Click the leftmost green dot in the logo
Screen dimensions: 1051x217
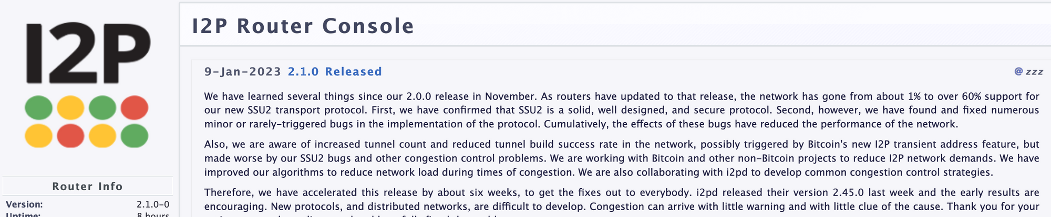click(38, 108)
